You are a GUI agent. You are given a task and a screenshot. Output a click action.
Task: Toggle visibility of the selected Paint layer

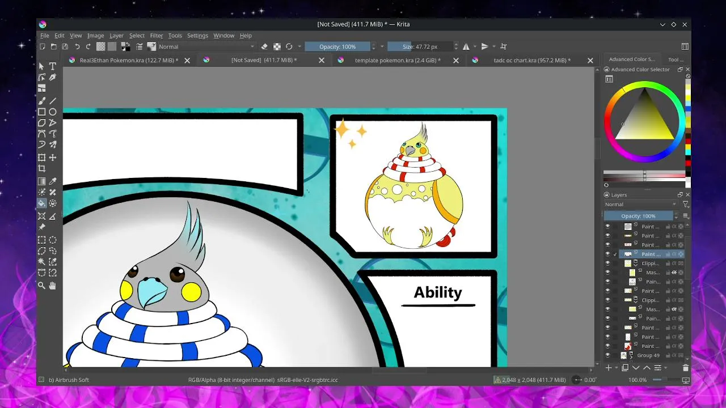[607, 254]
